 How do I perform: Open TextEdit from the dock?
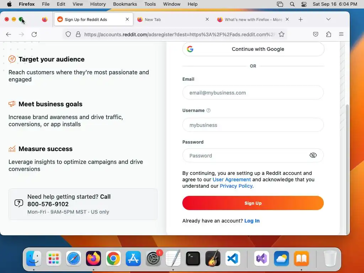click(x=173, y=258)
